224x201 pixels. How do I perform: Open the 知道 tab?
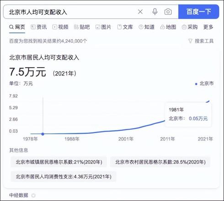click(147, 27)
